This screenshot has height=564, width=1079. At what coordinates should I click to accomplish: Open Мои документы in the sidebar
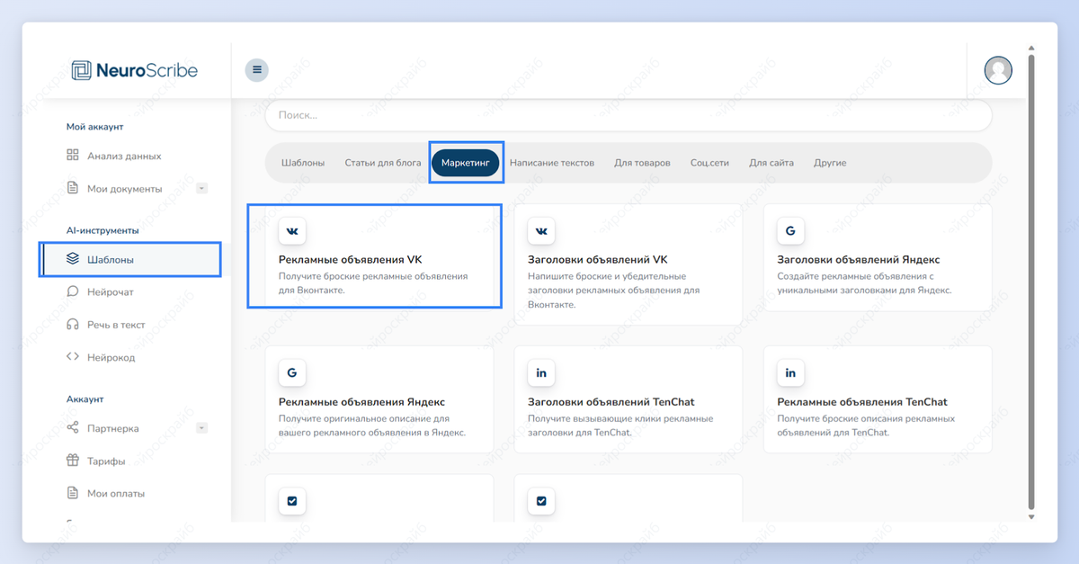tap(124, 189)
